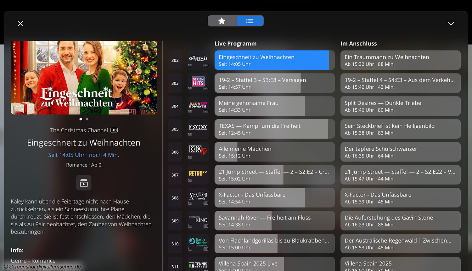Switch to favorites star view
472x271 pixels.
pyautogui.click(x=222, y=21)
